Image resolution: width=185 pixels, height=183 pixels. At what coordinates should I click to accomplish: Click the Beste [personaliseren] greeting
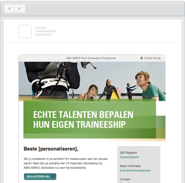[51, 149]
